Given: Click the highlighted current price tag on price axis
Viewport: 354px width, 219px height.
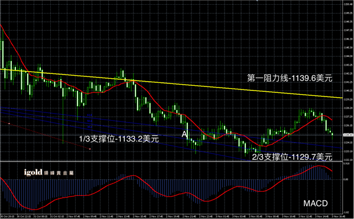Looking at the screenshot, I should coord(348,135).
